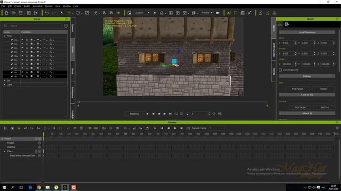The width and height of the screenshot is (341, 191).
Task: Click the green eye icon in toolbar
Action: tap(118, 13)
